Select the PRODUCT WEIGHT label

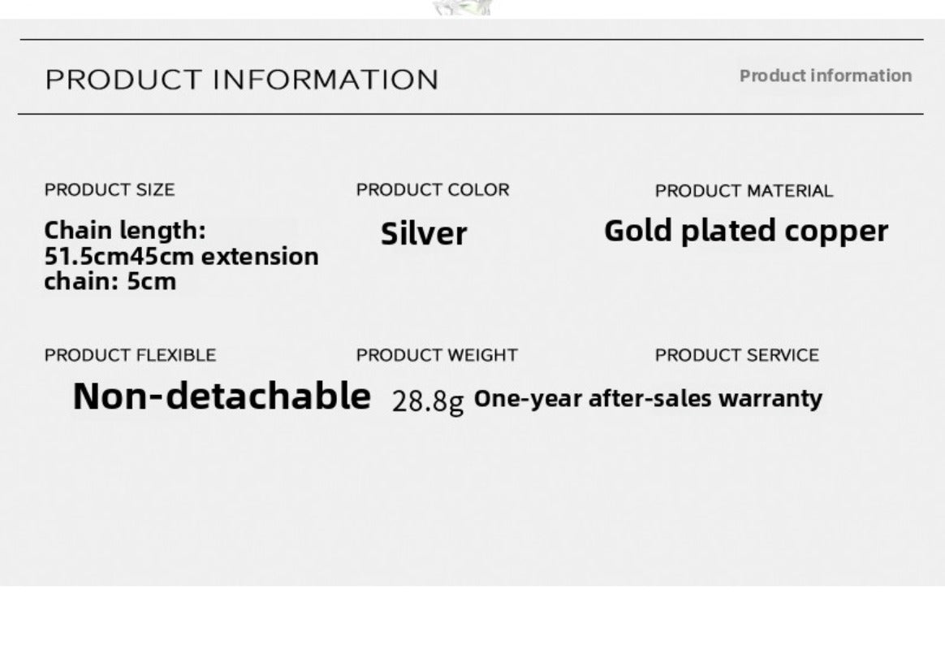coord(437,355)
